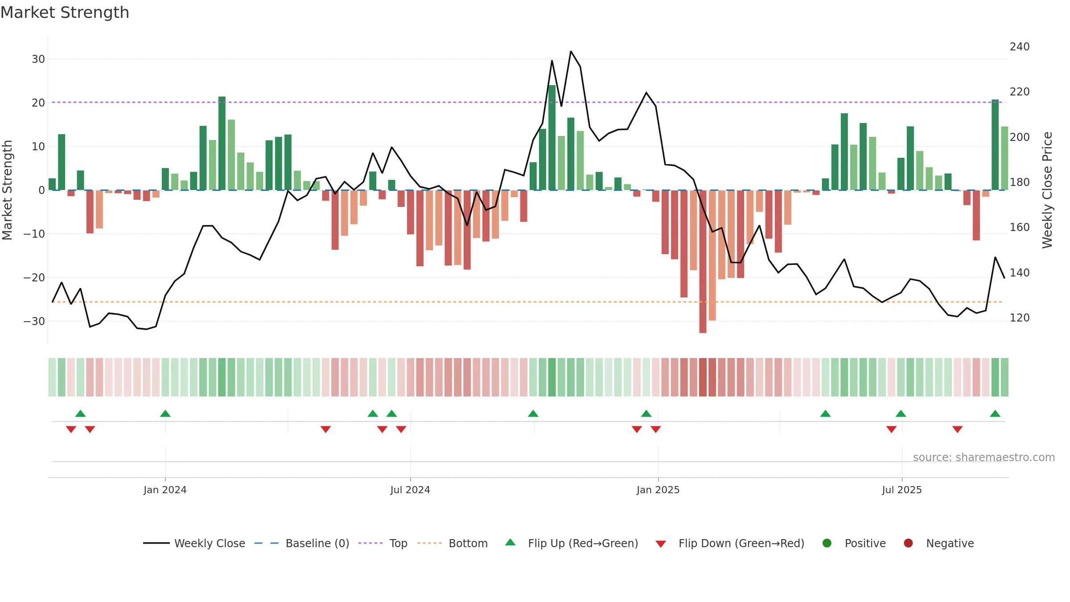Click the '180' tick on right axis
Image resolution: width=1070 pixels, height=602 pixels.
pyautogui.click(x=1020, y=182)
